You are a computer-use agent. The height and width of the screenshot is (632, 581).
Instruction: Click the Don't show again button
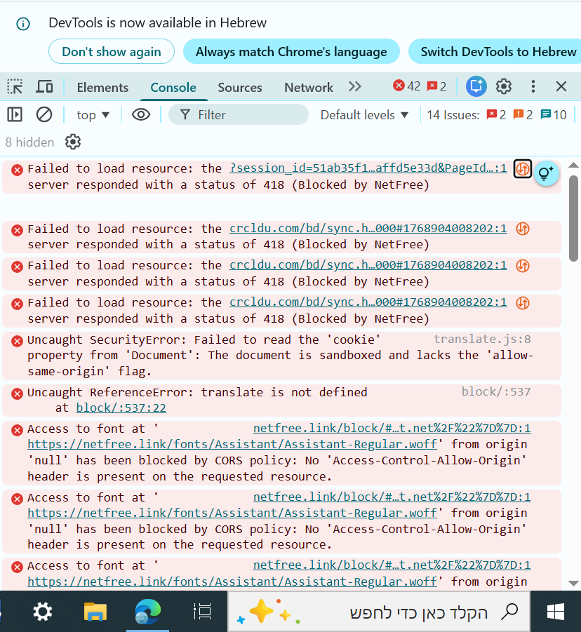point(112,52)
